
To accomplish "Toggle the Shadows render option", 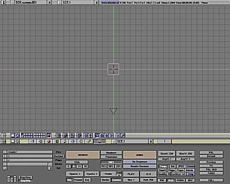I will 111,153.
